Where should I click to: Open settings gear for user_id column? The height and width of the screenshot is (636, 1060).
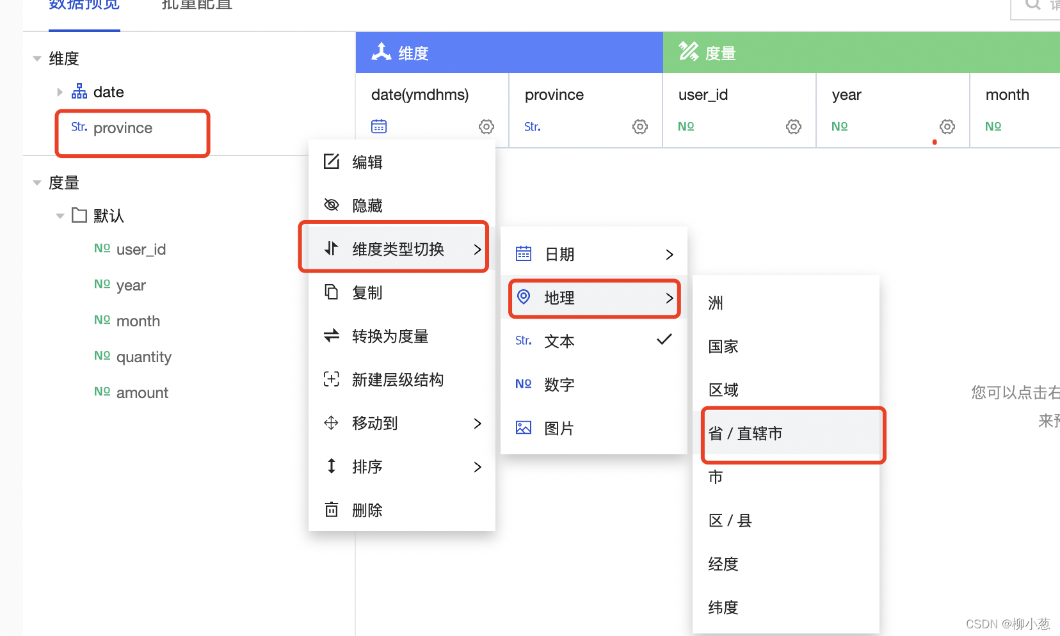coord(794,127)
